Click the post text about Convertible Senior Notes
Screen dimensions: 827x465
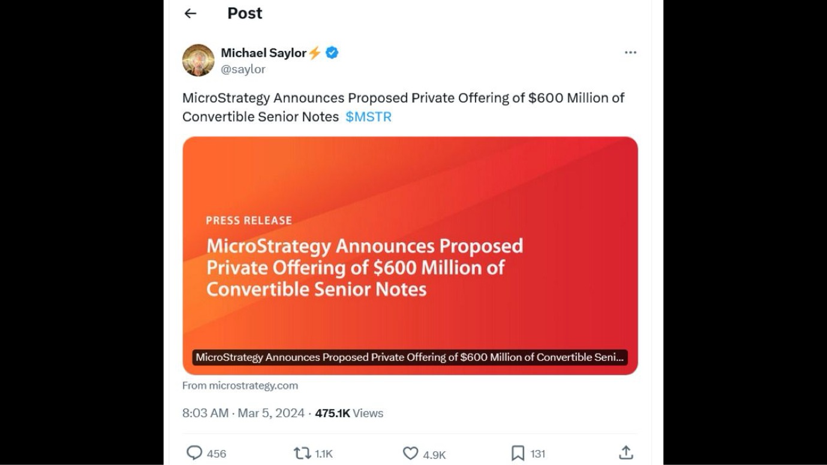(403, 98)
